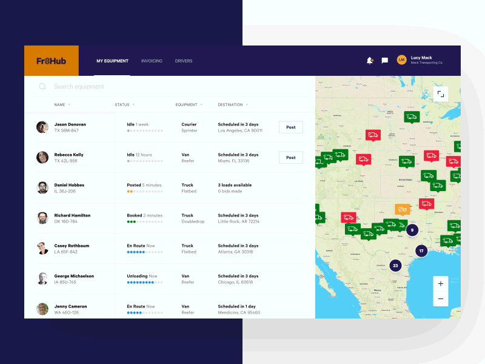
Task: Select the green truck marker below the fullscreen button
Action: pyautogui.click(x=412, y=117)
